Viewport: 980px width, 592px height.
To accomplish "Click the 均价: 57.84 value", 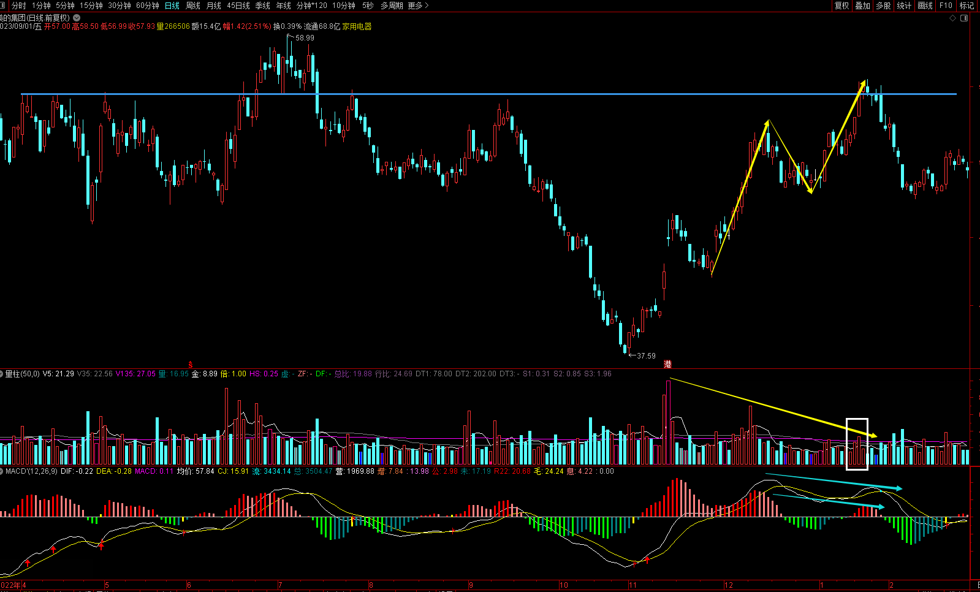I will 196,471.
